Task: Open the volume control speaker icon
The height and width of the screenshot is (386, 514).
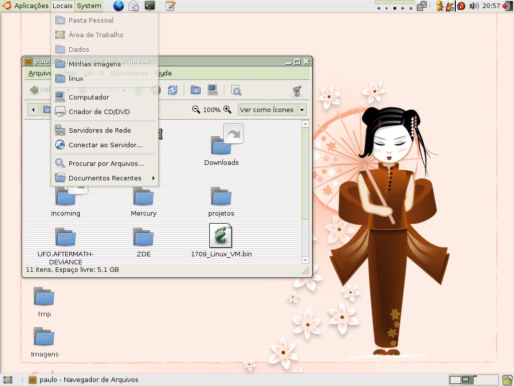Action: pos(474,6)
